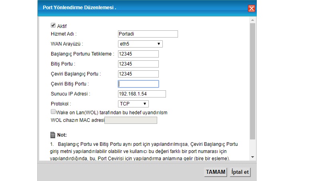Click the 'Hizmet Adı :' label text
This screenshot has width=320, height=181.
[x=64, y=34]
